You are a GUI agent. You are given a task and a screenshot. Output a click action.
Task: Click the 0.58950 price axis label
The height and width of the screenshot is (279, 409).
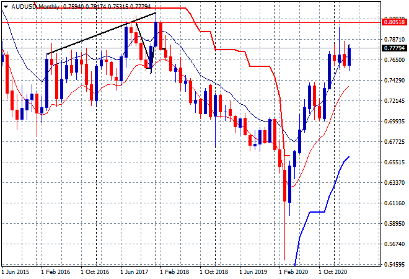(394, 224)
